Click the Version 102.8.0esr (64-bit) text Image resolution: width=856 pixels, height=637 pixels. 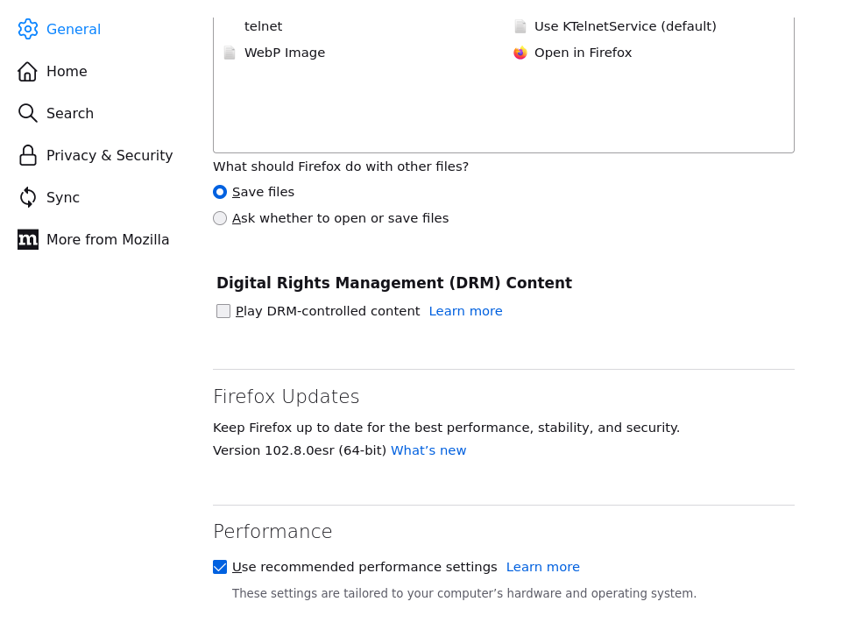point(300,451)
